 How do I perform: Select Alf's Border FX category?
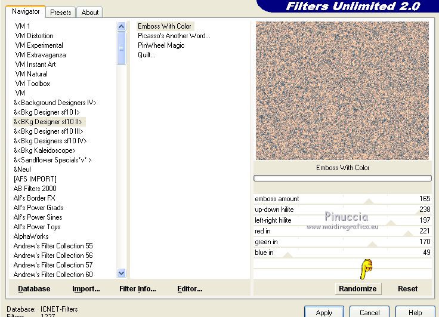[x=34, y=198]
